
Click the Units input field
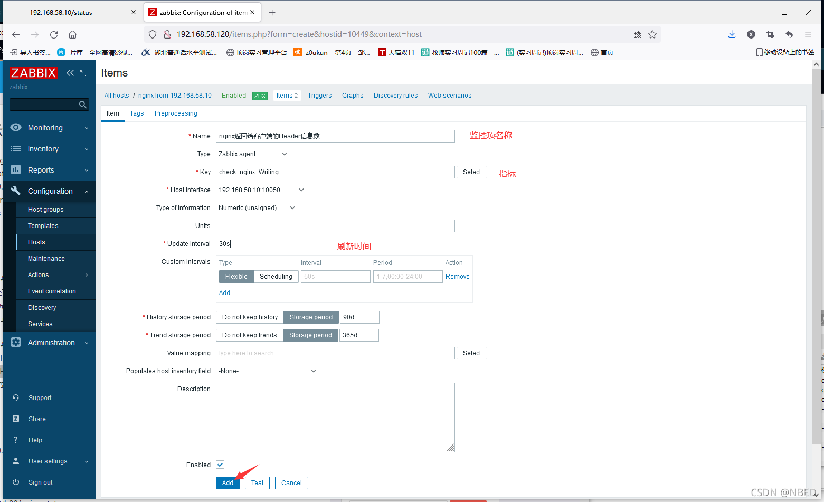click(x=335, y=225)
